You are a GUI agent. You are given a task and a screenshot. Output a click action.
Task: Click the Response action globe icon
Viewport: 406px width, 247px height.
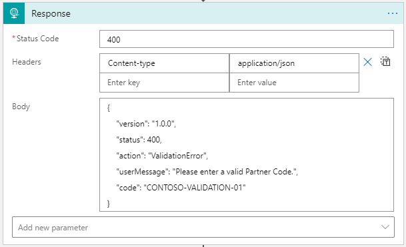pos(14,13)
